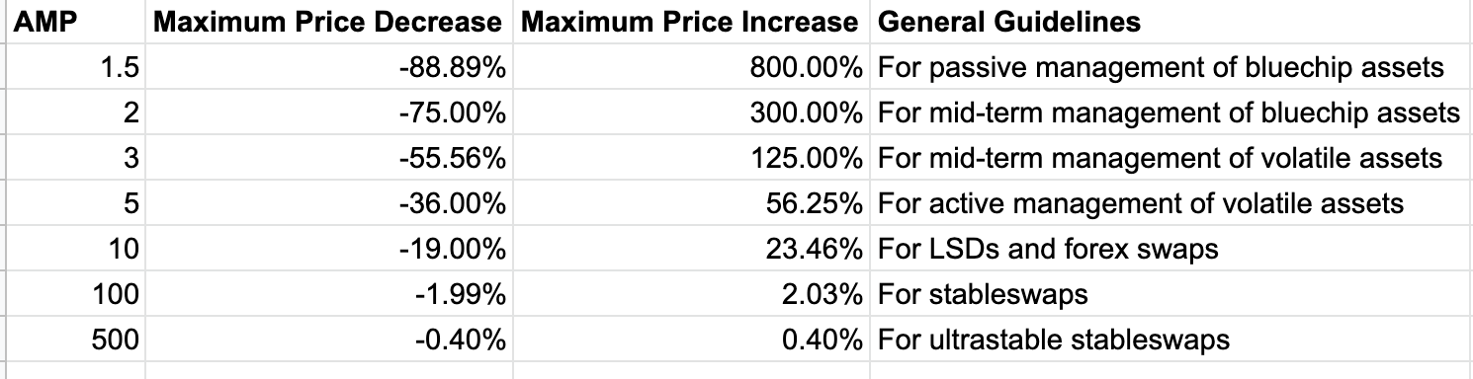Click the AMP cell containing 1.5
The height and width of the screenshot is (379, 1473).
(x=76, y=68)
